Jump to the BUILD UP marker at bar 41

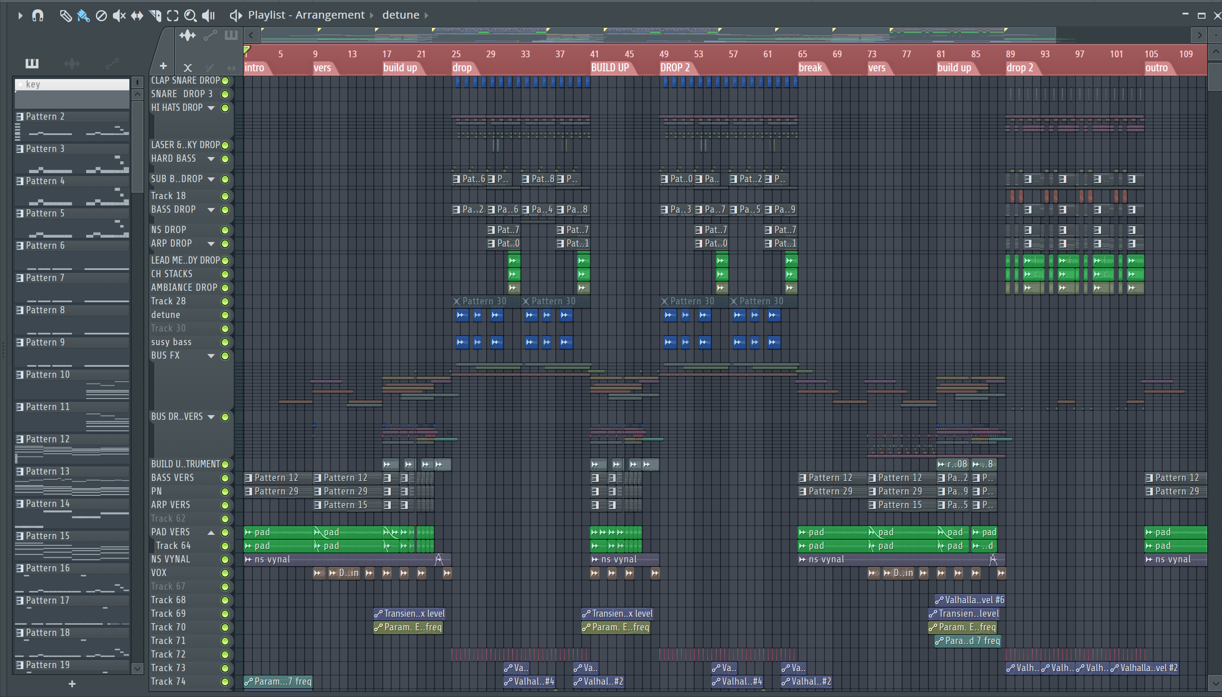click(610, 68)
